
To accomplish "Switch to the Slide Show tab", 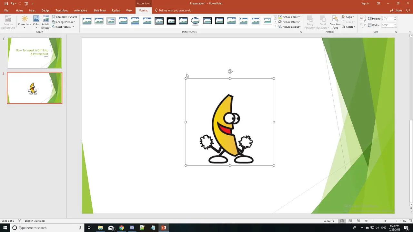I will [100, 10].
